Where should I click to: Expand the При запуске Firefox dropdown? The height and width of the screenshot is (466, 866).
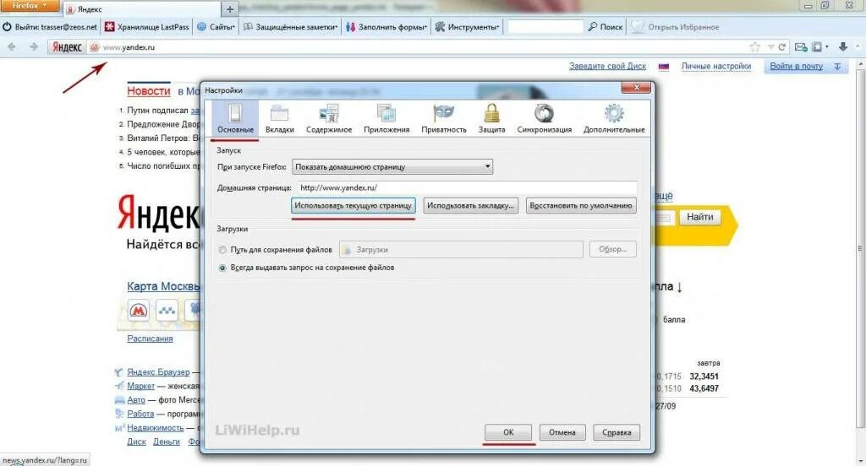[392, 166]
